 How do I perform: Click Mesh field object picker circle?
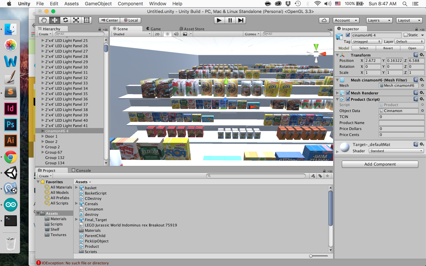point(422,85)
